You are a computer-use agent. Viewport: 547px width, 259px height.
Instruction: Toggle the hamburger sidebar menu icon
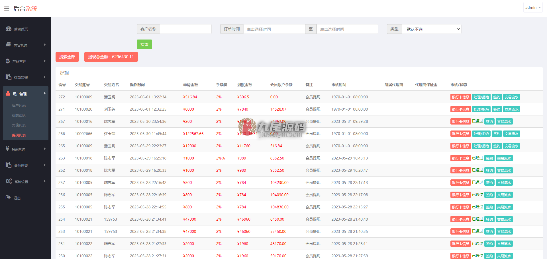click(7, 9)
